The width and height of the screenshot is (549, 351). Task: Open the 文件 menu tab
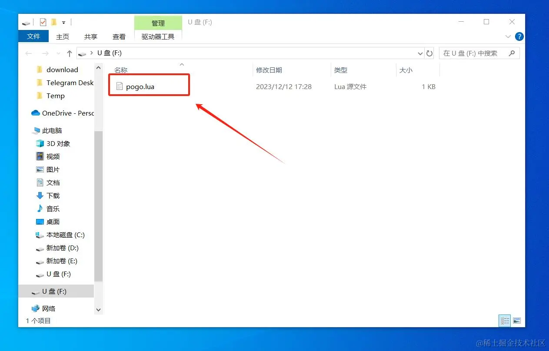pos(33,36)
